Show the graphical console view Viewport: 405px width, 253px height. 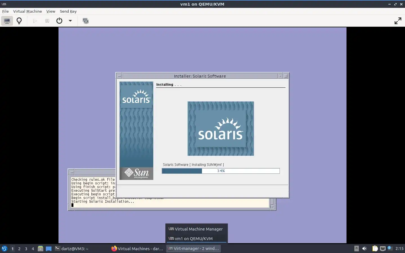pos(7,21)
